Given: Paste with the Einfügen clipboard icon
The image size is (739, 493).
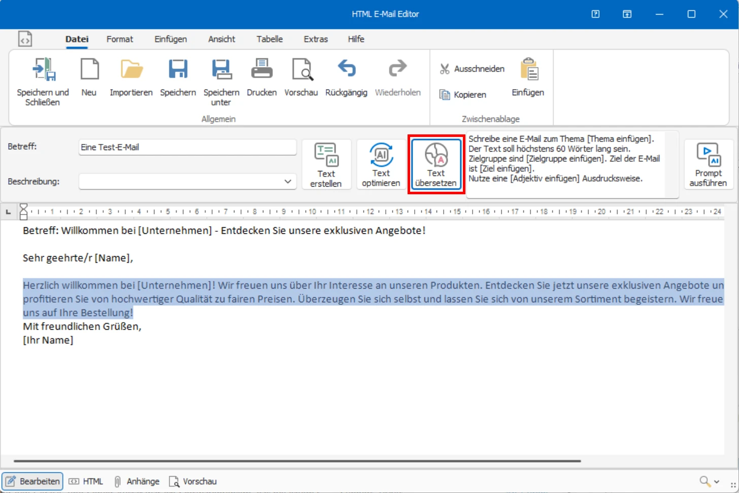Looking at the screenshot, I should coord(528,69).
